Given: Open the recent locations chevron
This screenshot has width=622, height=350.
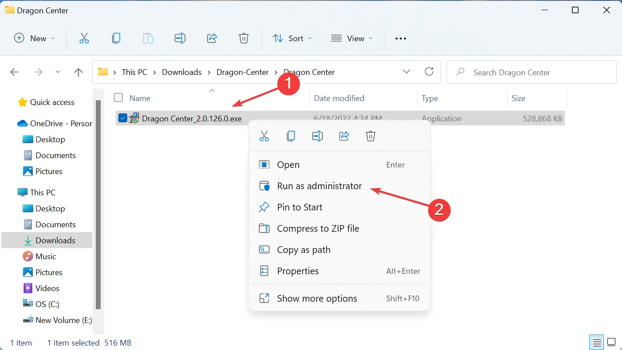Looking at the screenshot, I should coord(58,72).
